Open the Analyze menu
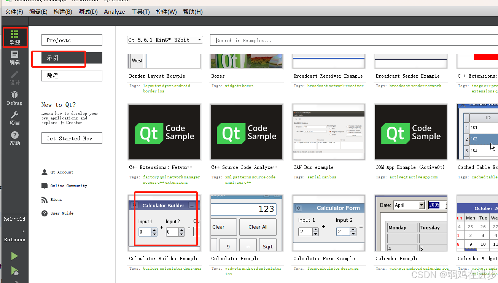Viewport: 498px width, 283px height. click(115, 12)
